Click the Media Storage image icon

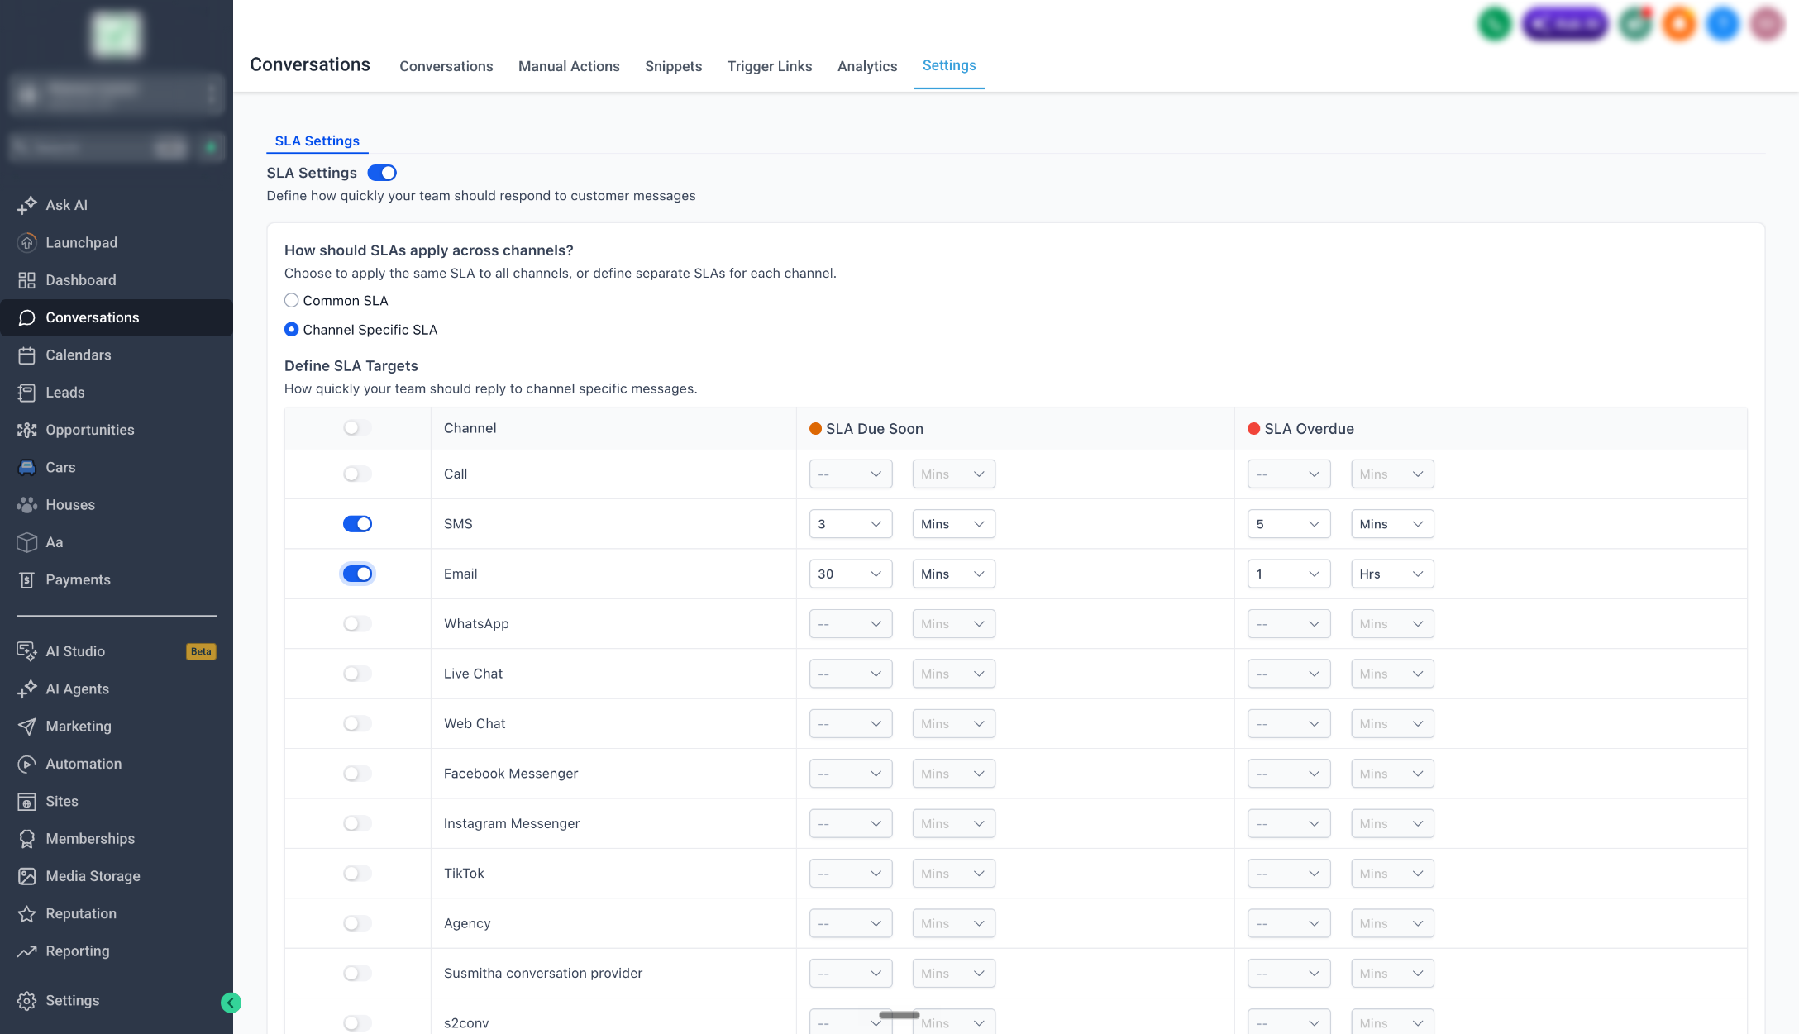pyautogui.click(x=26, y=876)
